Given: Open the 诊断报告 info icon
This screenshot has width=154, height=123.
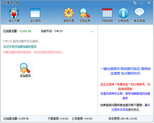Looking at the screenshot, I should [x=123, y=13].
